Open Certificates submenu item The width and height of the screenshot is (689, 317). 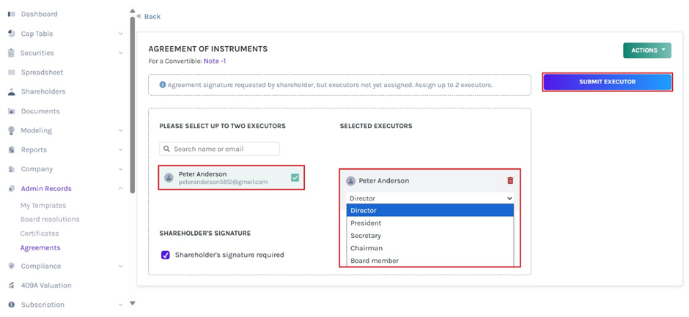(x=40, y=234)
